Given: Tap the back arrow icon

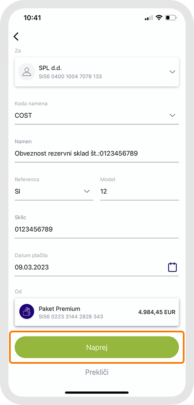Looking at the screenshot, I should pos(16,36).
